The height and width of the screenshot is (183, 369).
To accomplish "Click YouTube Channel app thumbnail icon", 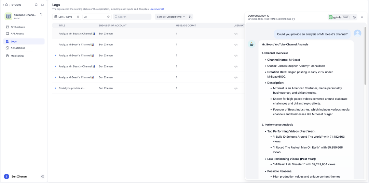I will (x=8, y=16).
